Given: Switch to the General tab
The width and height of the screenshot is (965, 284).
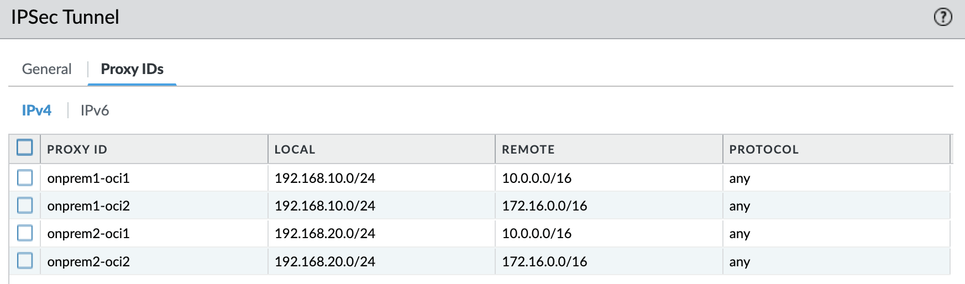Looking at the screenshot, I should [47, 69].
